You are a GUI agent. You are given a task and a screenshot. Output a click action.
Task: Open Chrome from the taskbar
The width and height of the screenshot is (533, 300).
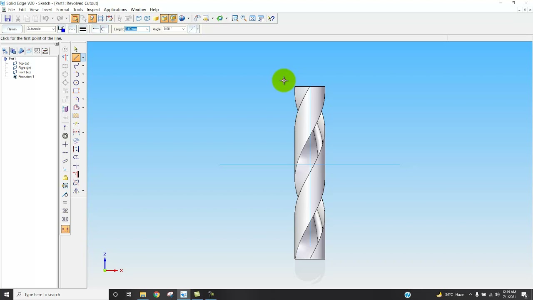coord(156,295)
